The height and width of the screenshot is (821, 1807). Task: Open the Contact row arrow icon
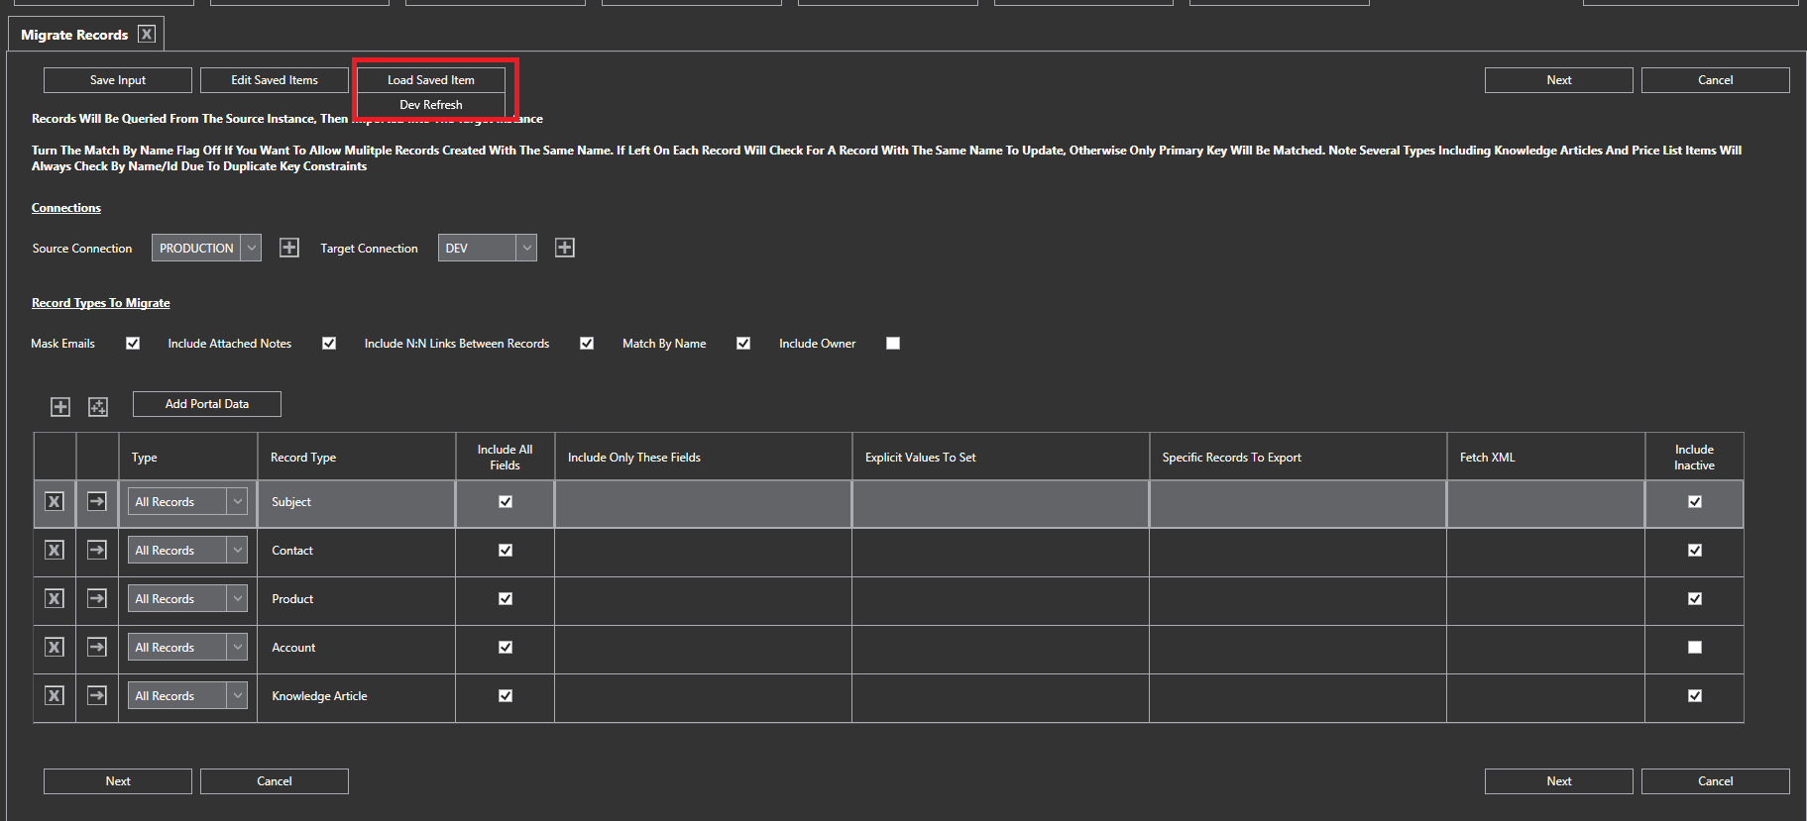click(x=97, y=550)
